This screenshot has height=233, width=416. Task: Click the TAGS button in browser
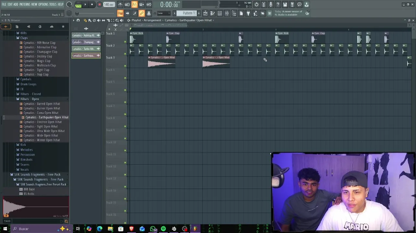tap(7, 221)
